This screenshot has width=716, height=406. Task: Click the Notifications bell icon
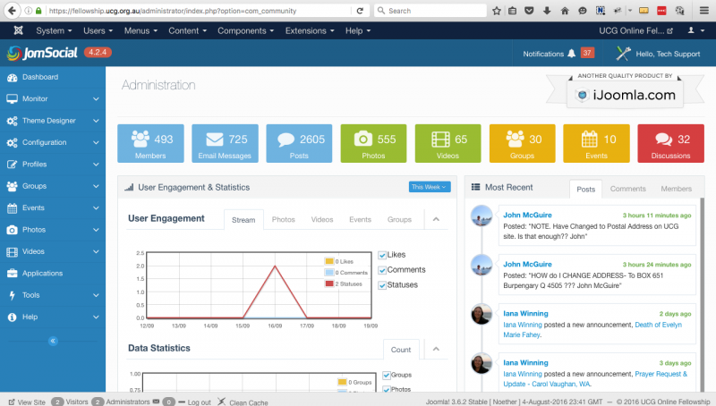point(571,54)
